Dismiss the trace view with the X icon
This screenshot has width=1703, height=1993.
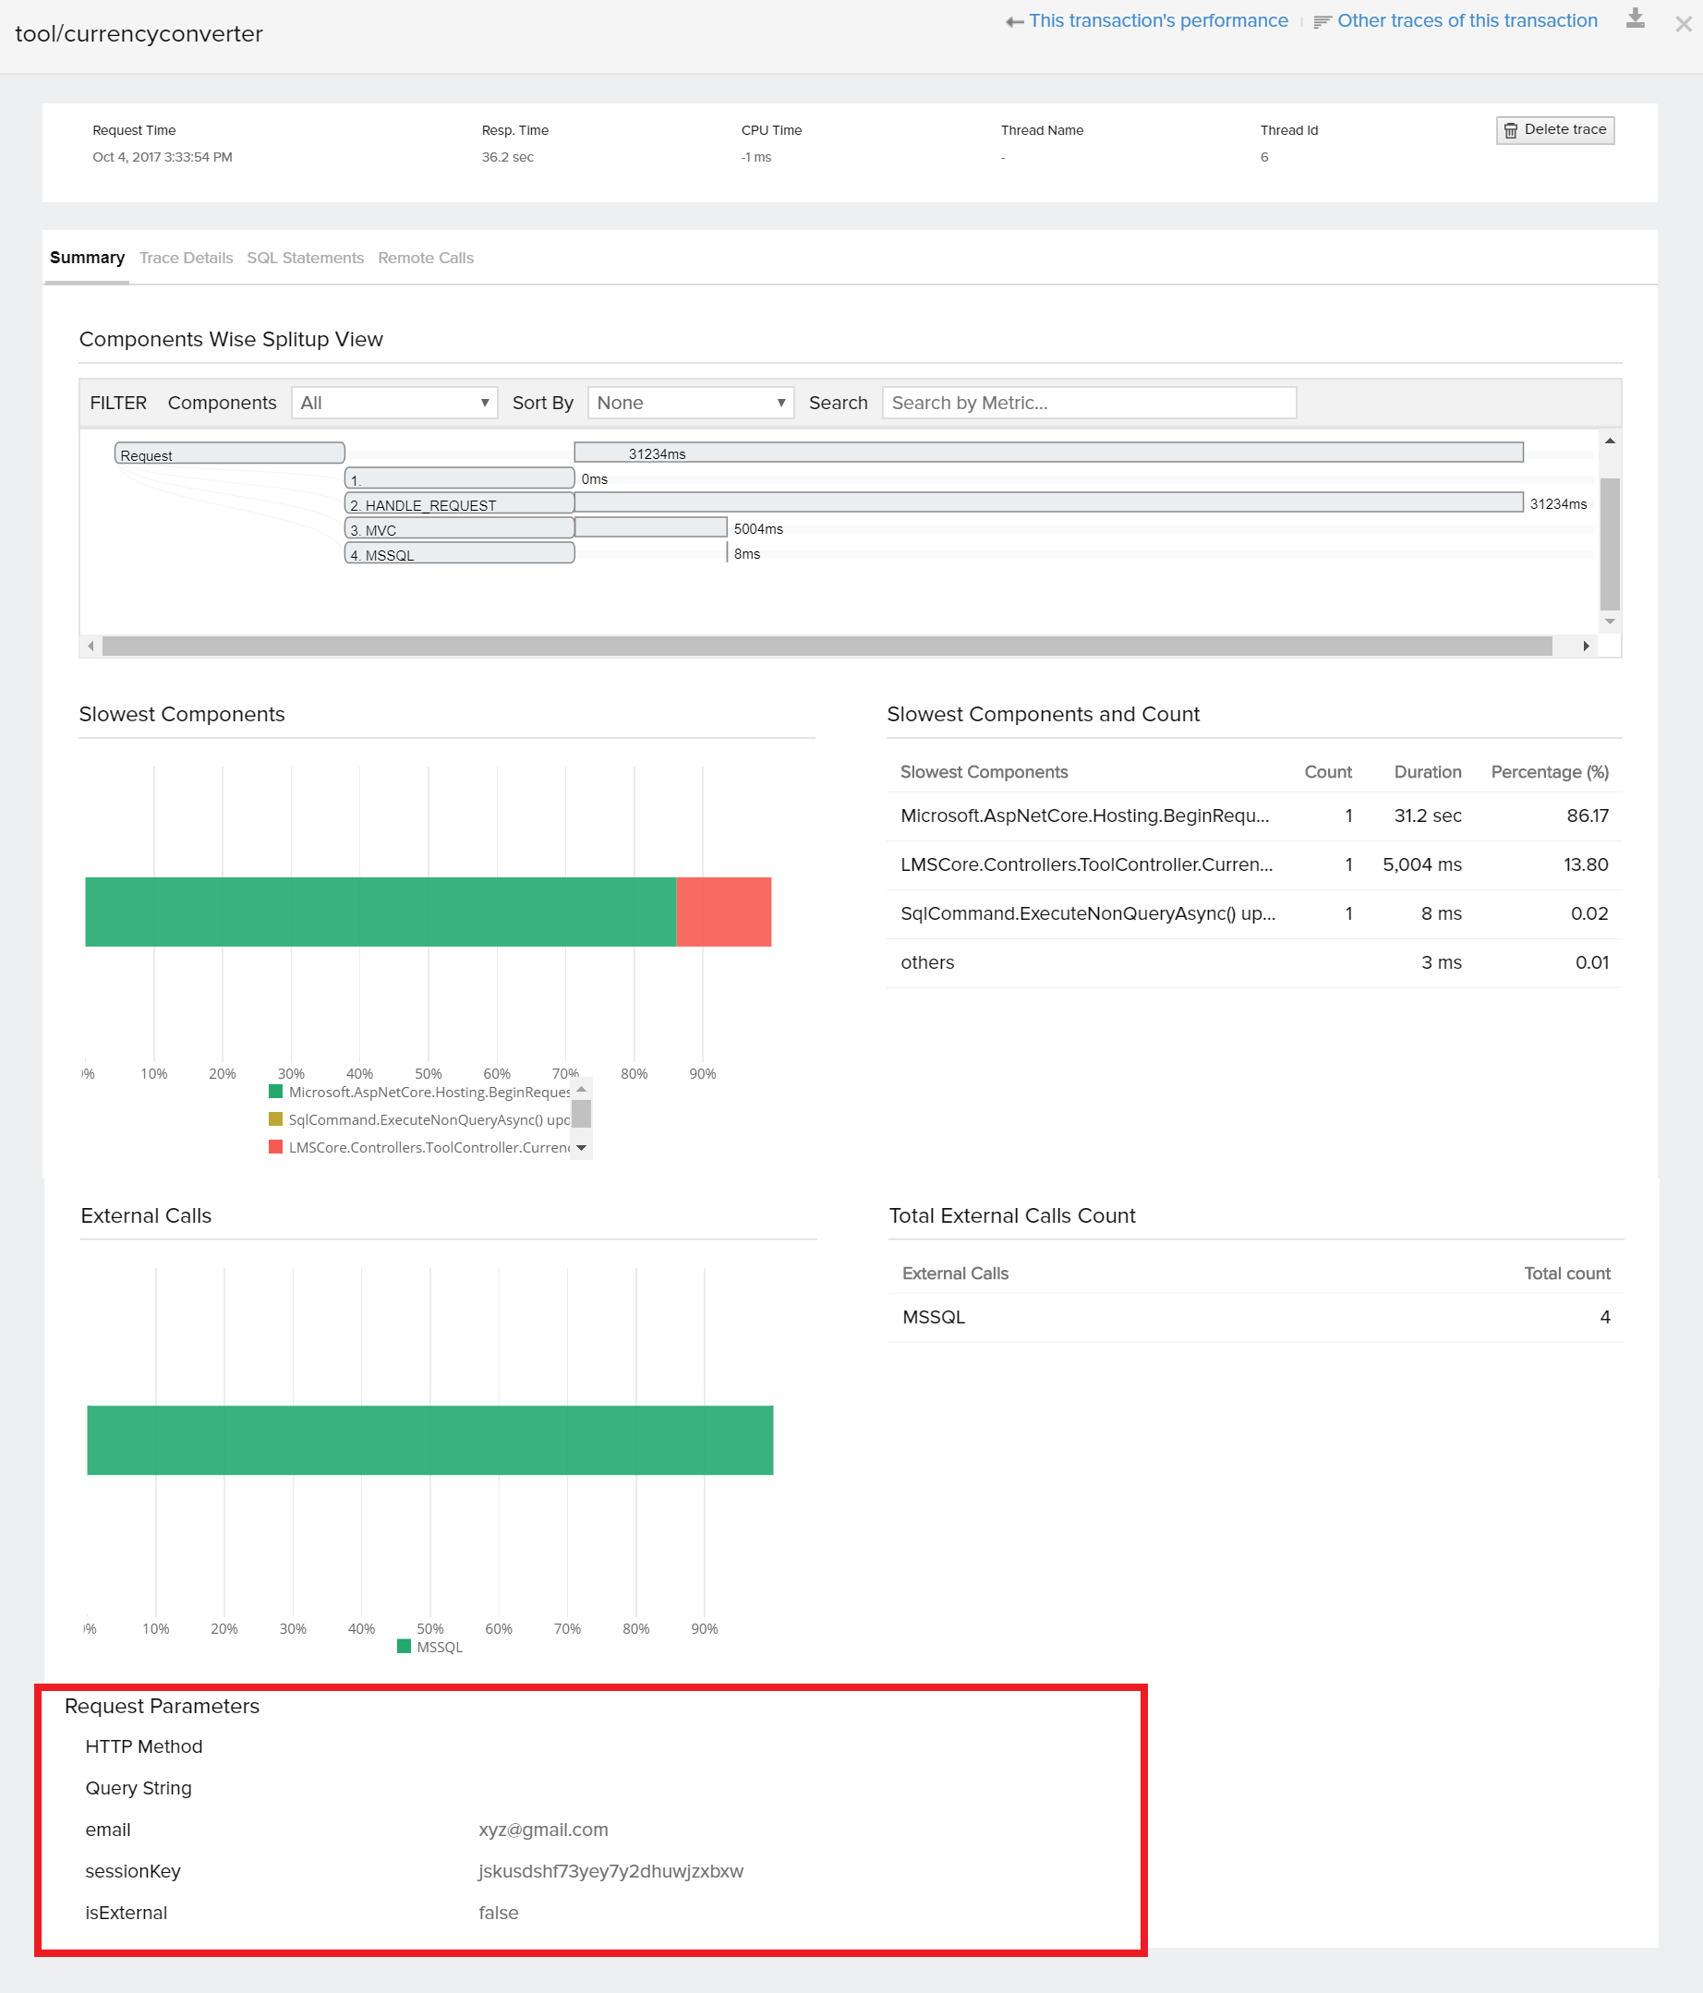tap(1684, 24)
